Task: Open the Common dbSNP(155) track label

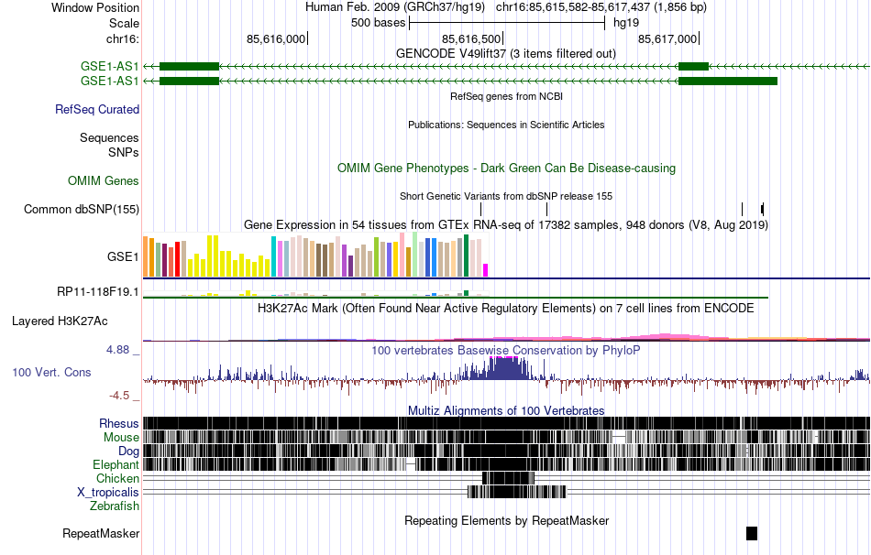Action: click(x=82, y=209)
